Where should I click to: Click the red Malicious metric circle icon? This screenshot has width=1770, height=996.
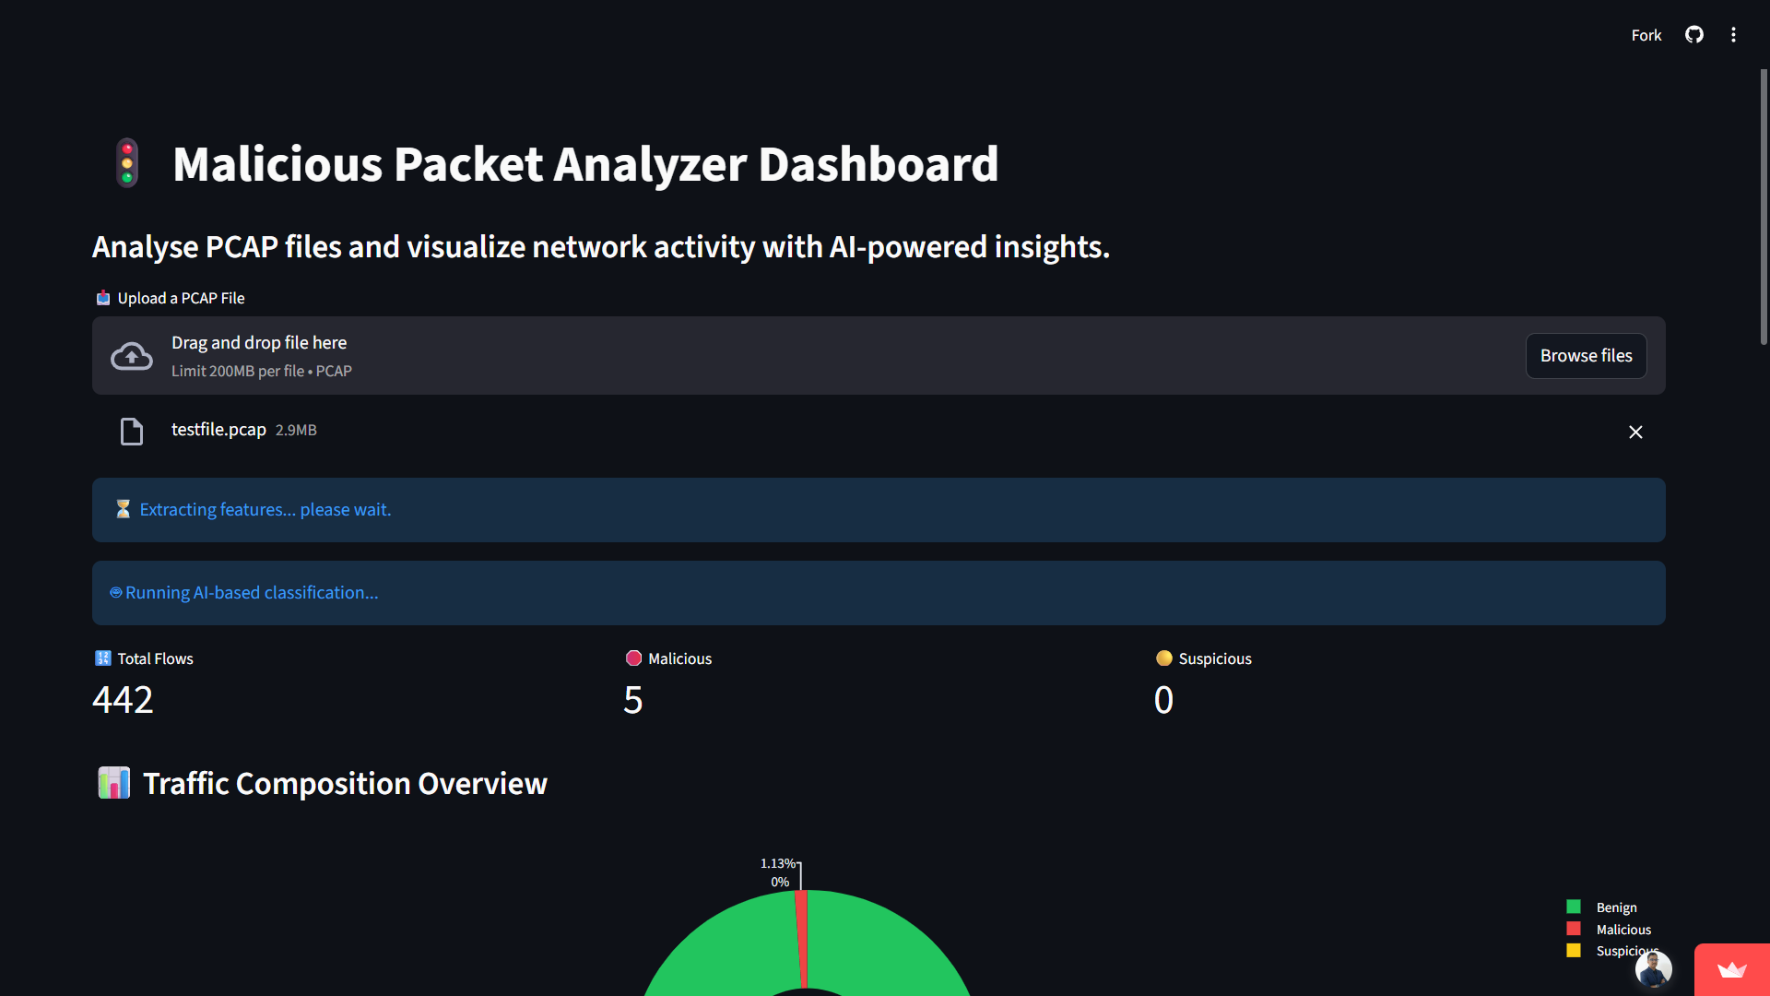pyautogui.click(x=633, y=658)
